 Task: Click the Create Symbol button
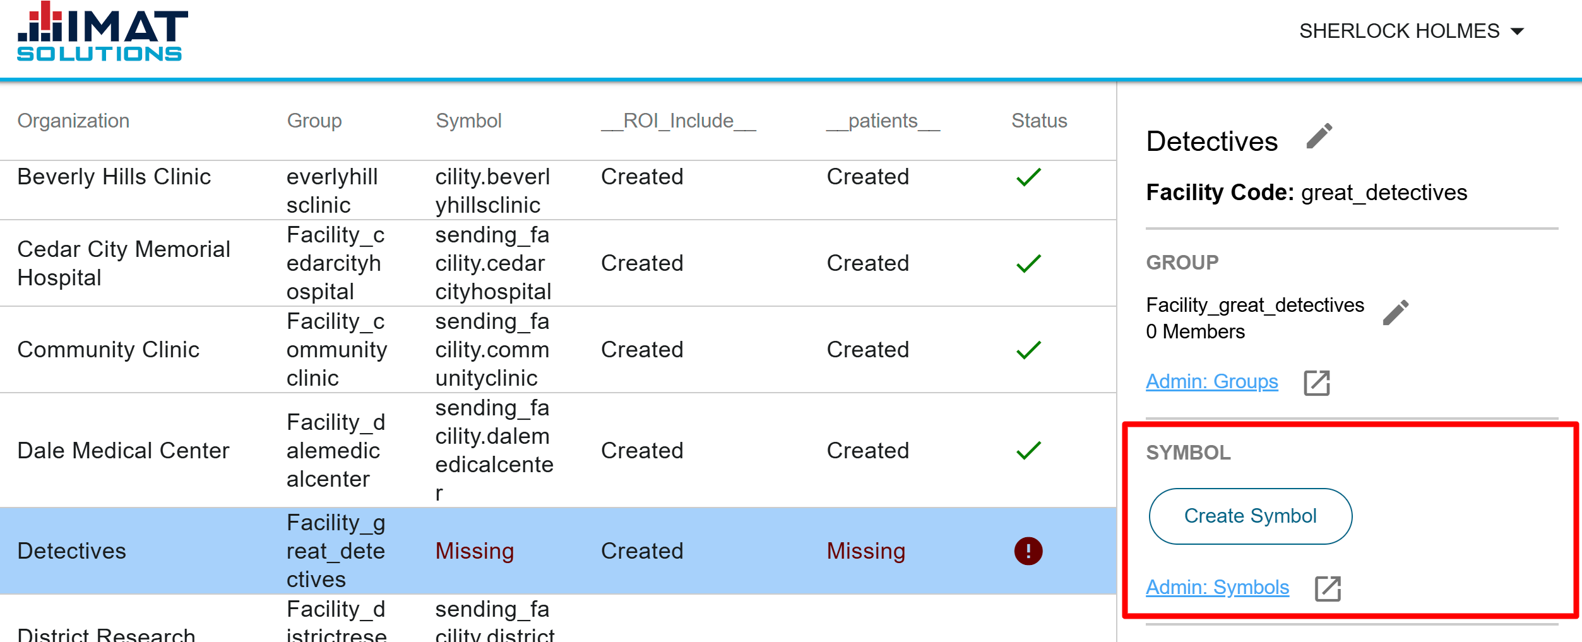pyautogui.click(x=1250, y=516)
